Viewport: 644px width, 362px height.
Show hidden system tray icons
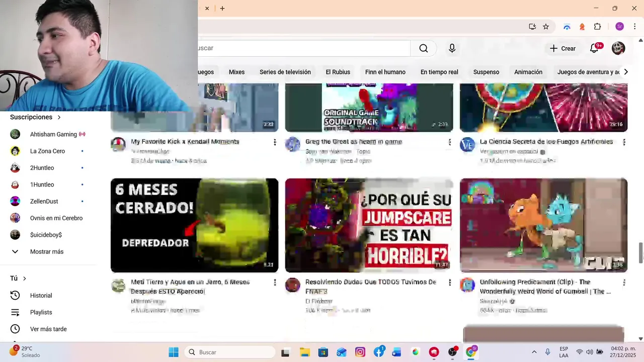[534, 352]
